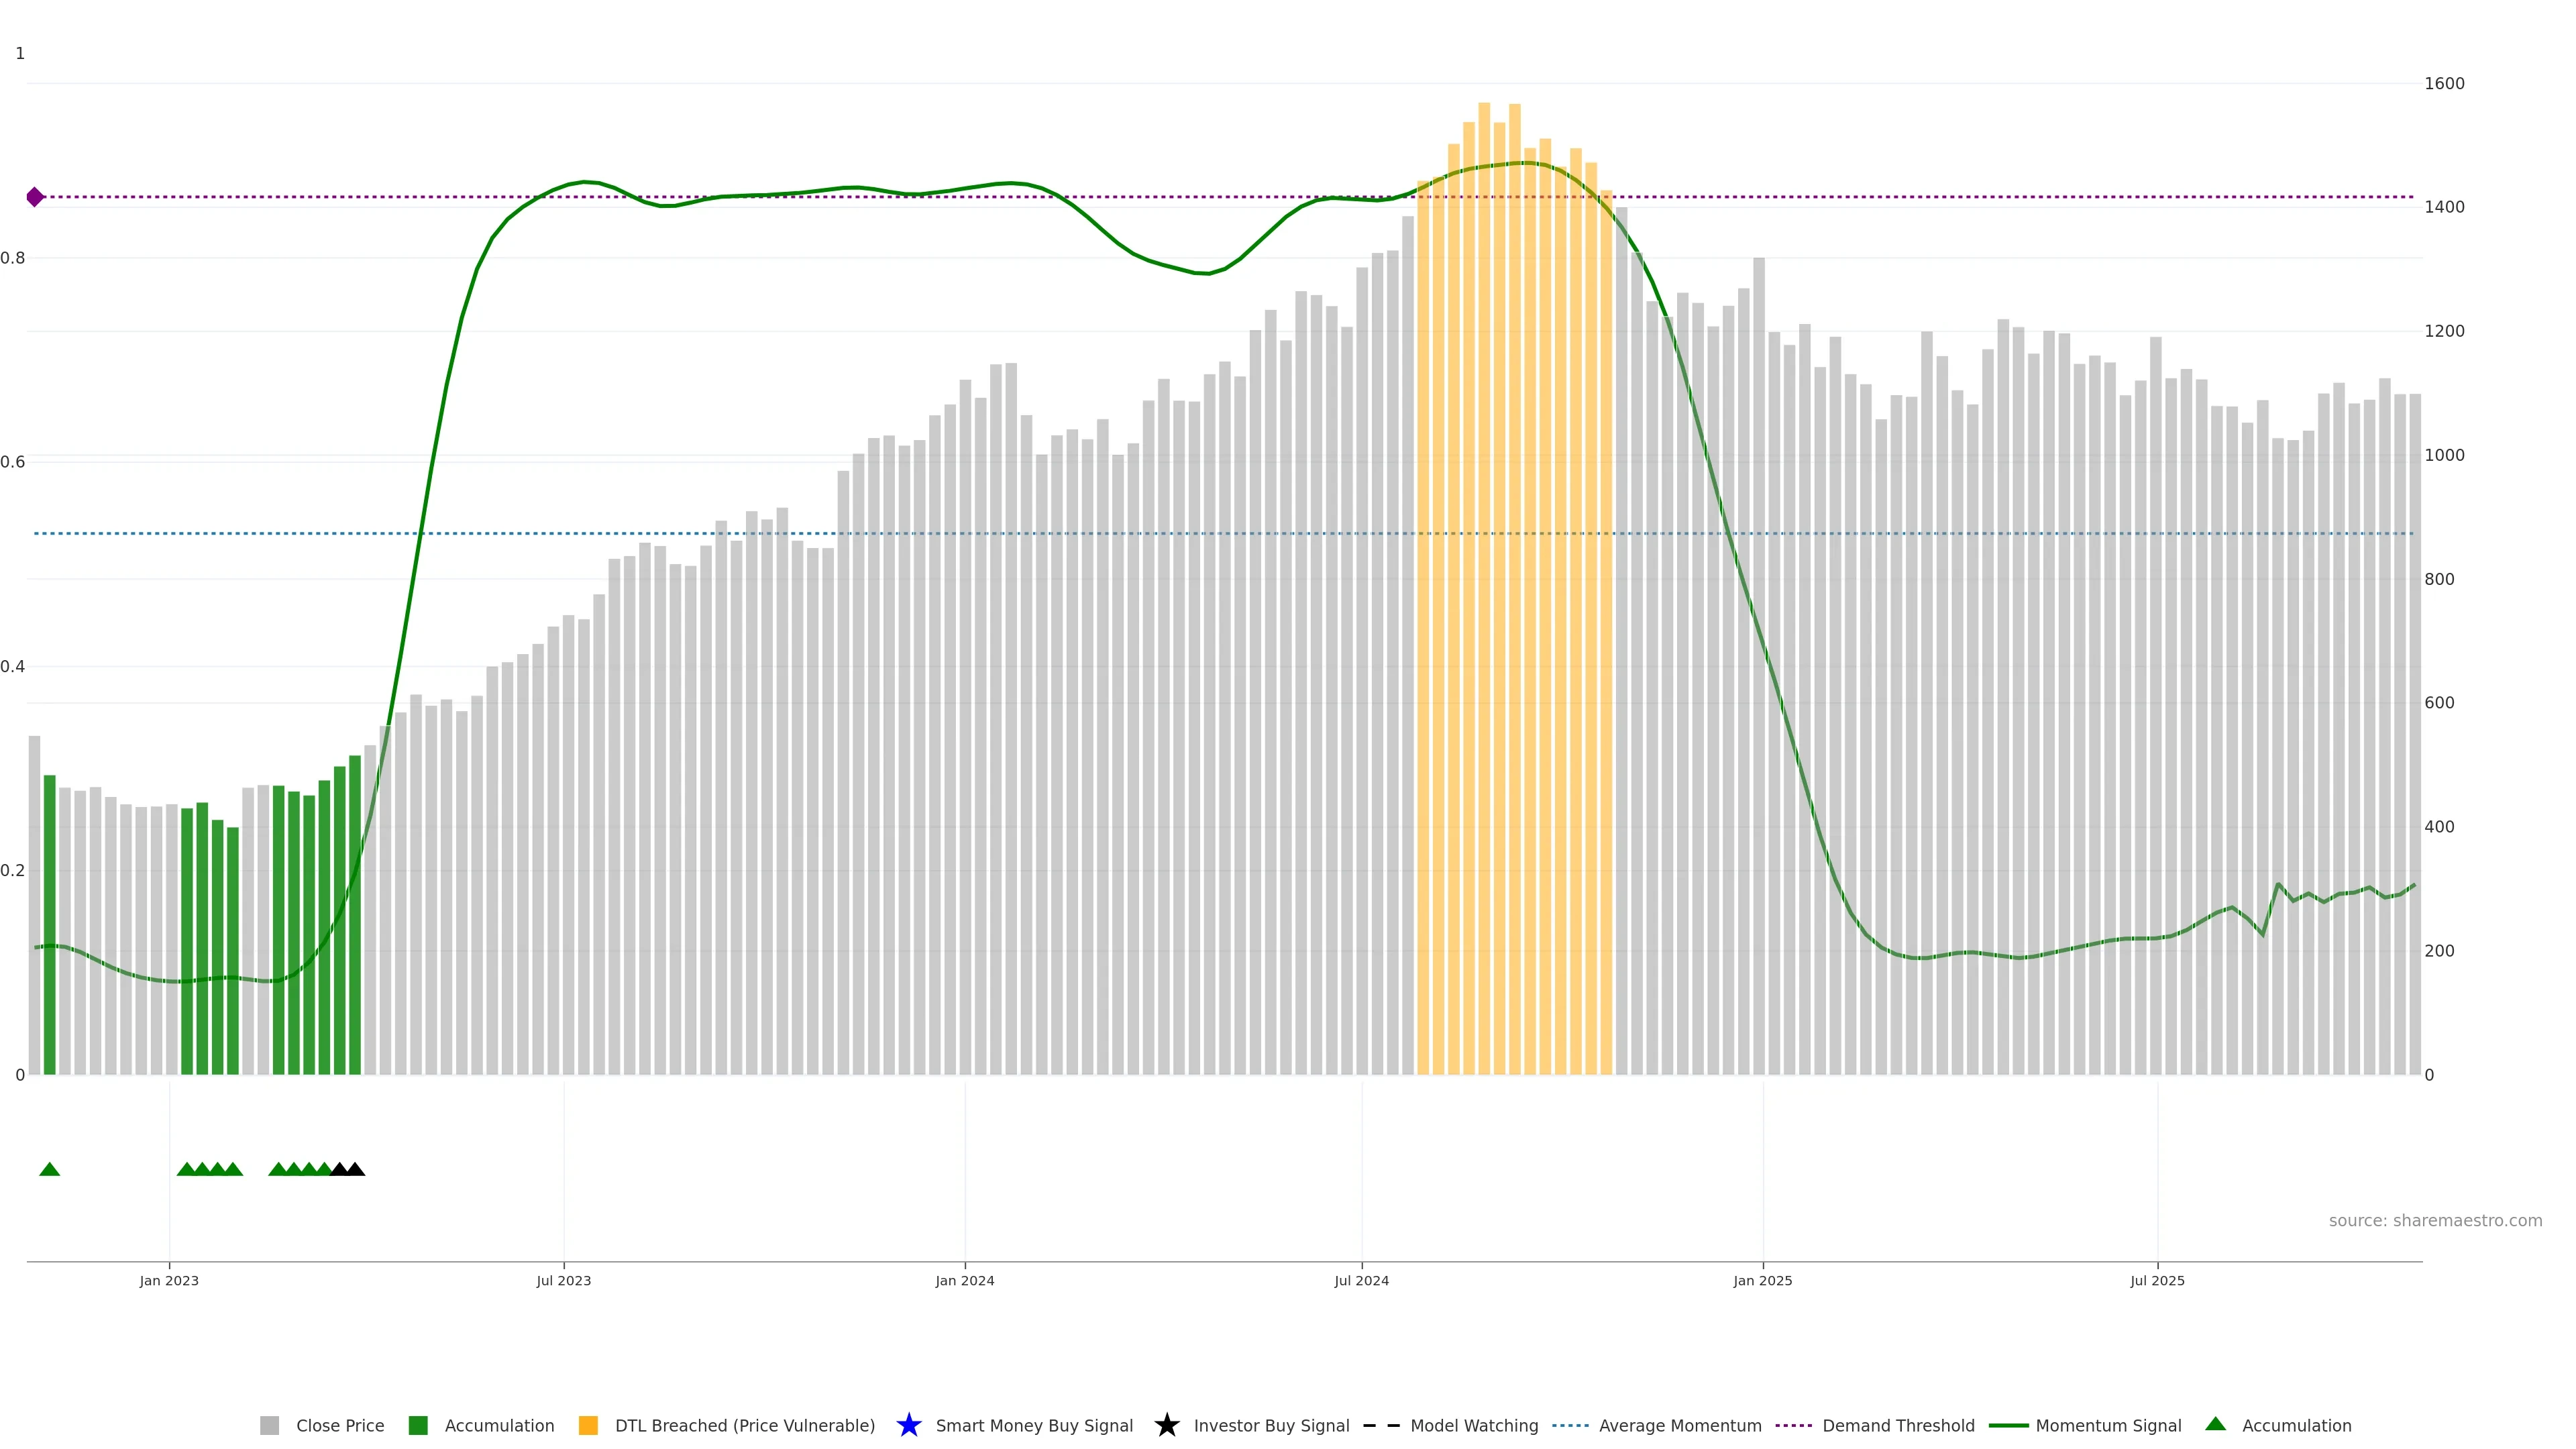The image size is (2576, 1449).
Task: Click the Jan 2024 axis label
Action: click(x=964, y=1280)
